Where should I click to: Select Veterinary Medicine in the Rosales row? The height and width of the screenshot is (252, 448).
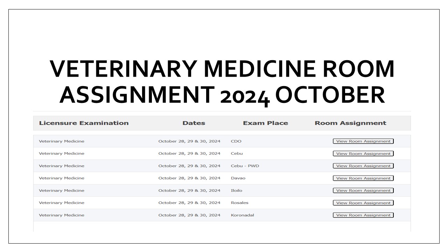click(x=62, y=203)
